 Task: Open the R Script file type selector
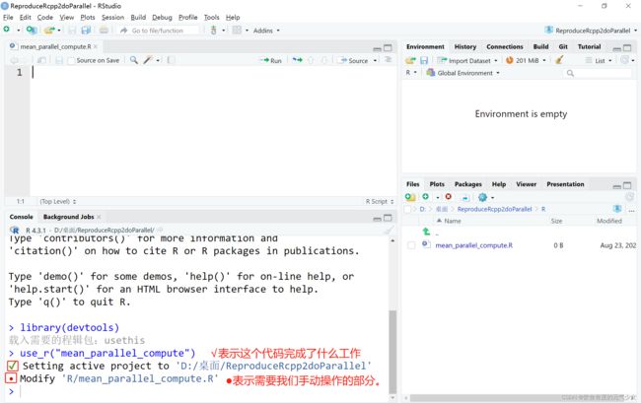(380, 201)
